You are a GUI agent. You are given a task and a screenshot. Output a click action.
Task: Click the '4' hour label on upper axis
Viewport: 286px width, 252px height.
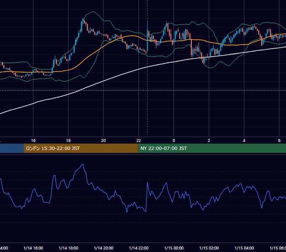point(244,141)
